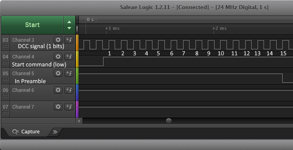Open capture options with Start button arrows
293x150 pixels.
tap(69, 25)
